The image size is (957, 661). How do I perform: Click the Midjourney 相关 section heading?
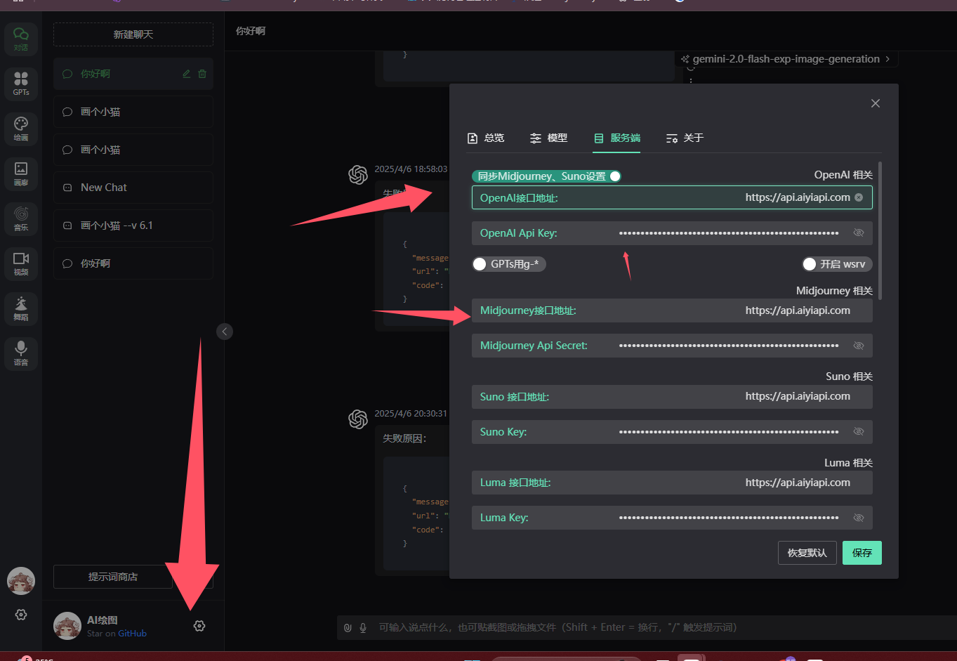pos(834,291)
